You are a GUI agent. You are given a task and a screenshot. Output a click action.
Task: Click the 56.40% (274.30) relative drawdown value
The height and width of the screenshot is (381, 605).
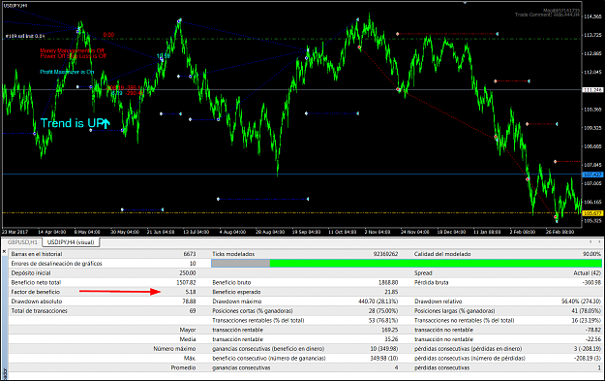click(x=581, y=302)
